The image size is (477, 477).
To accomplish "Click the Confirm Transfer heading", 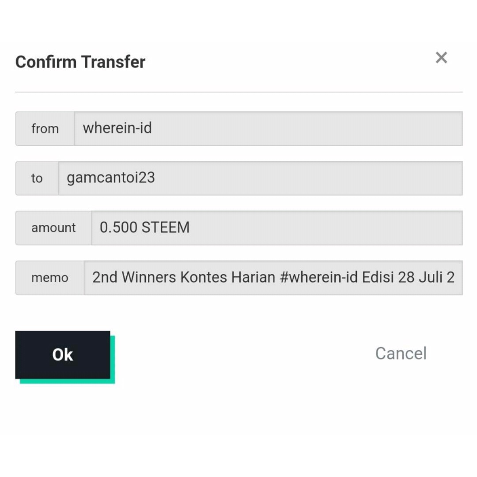I will click(x=80, y=62).
